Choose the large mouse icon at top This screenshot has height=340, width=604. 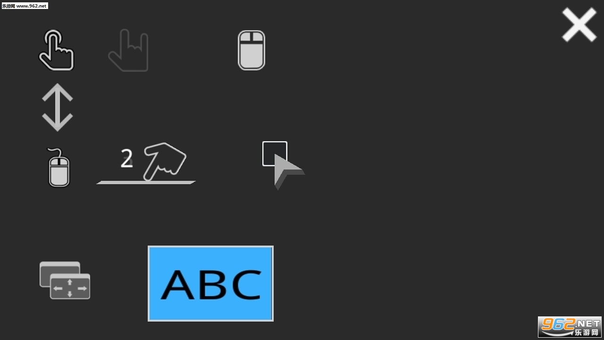(252, 50)
